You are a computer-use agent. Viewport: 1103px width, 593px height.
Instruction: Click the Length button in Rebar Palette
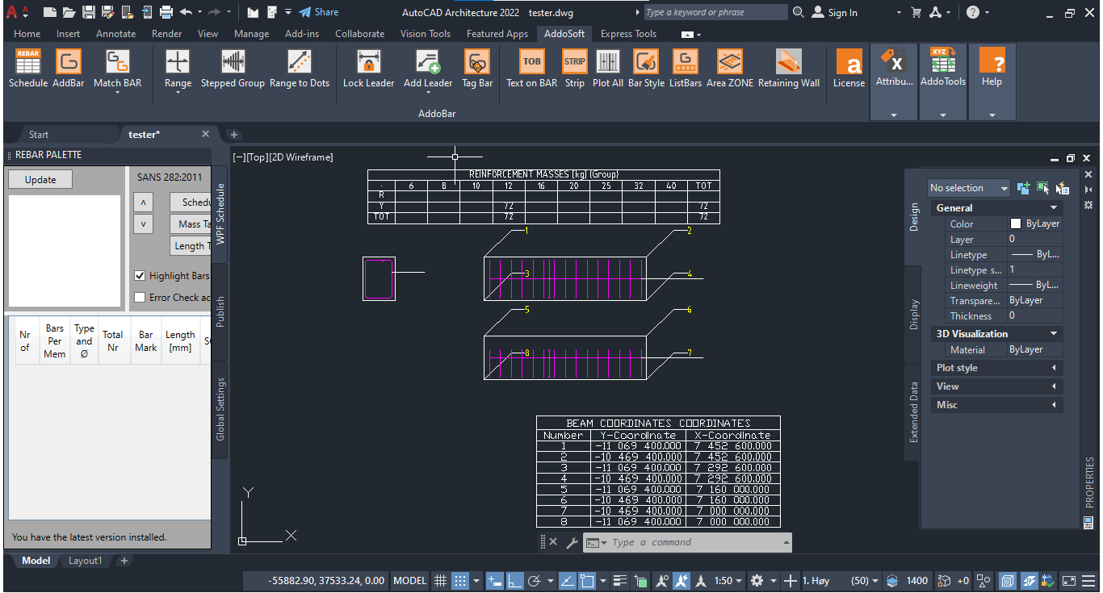[191, 246]
